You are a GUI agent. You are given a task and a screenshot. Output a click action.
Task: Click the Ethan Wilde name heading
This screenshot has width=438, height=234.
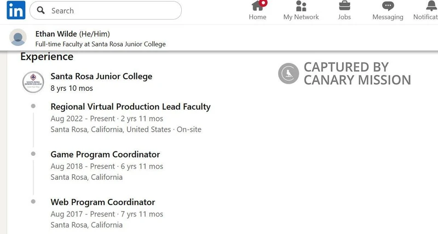(x=56, y=34)
